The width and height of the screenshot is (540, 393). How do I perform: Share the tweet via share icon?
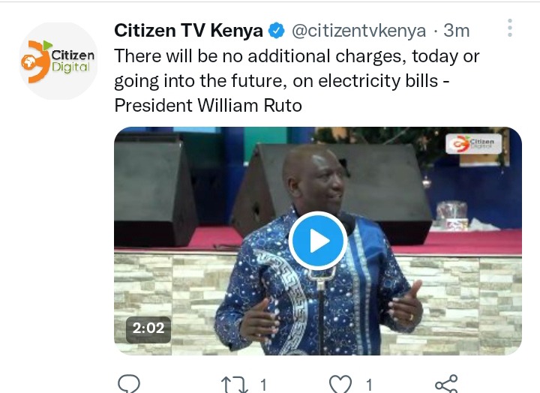(446, 384)
